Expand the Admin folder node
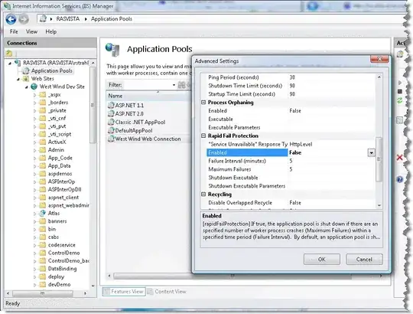 click(34, 150)
